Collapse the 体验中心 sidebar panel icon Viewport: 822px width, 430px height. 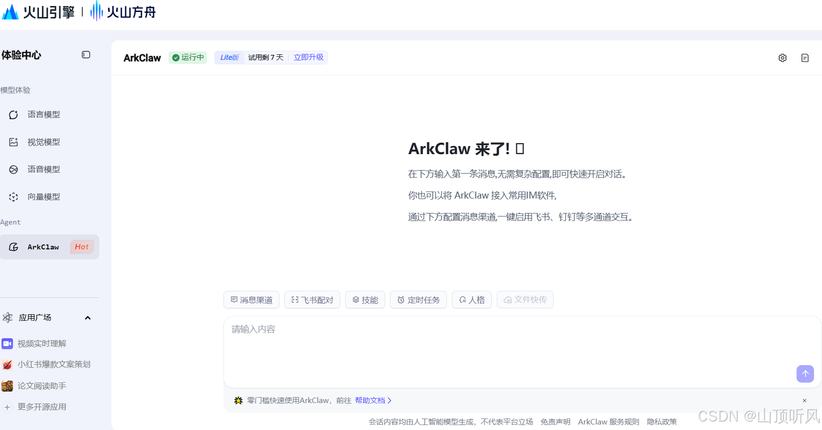86,55
